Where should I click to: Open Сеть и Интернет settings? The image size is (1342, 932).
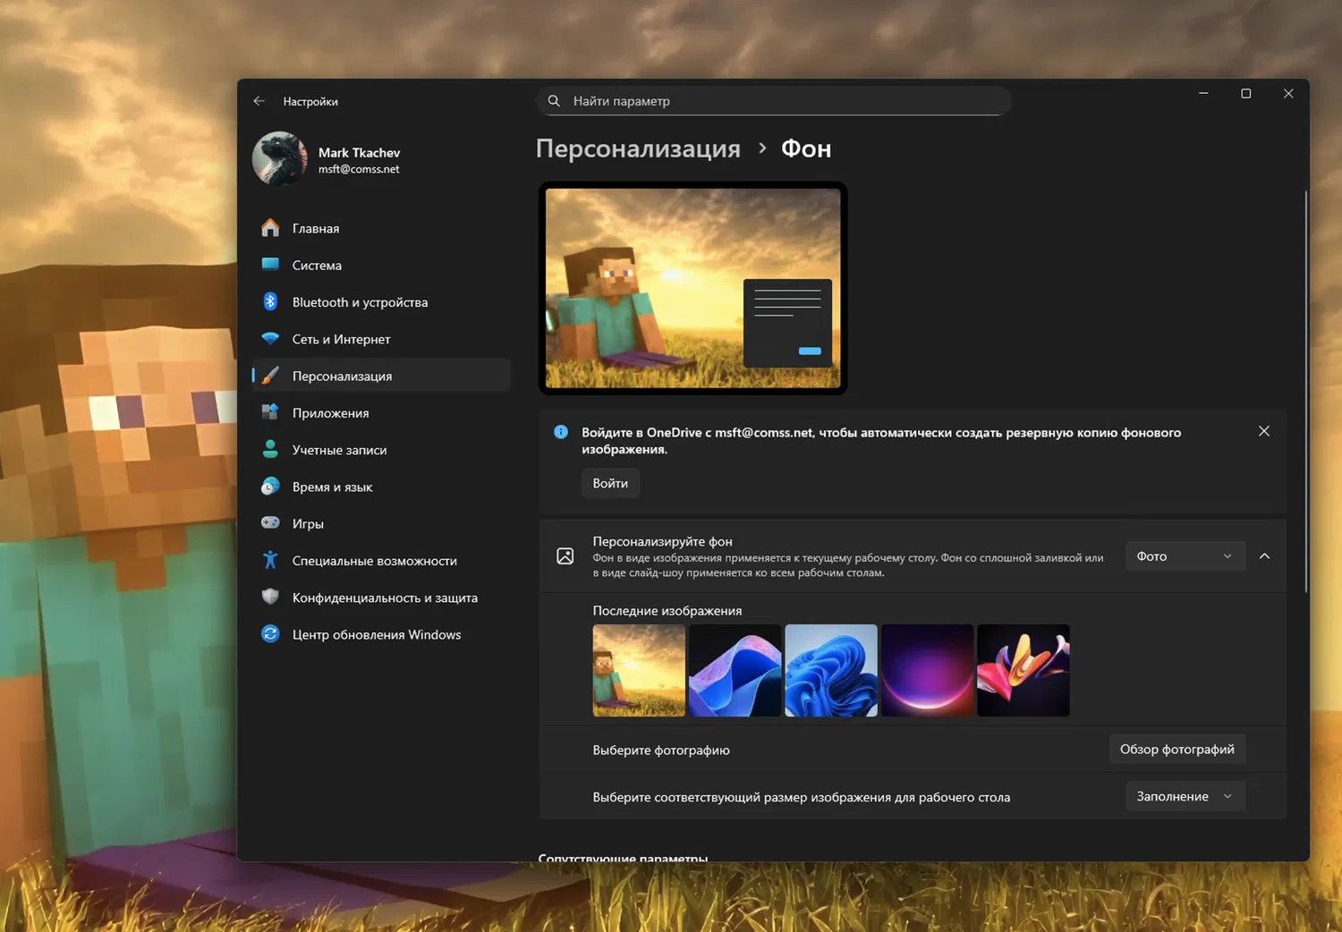(x=381, y=339)
